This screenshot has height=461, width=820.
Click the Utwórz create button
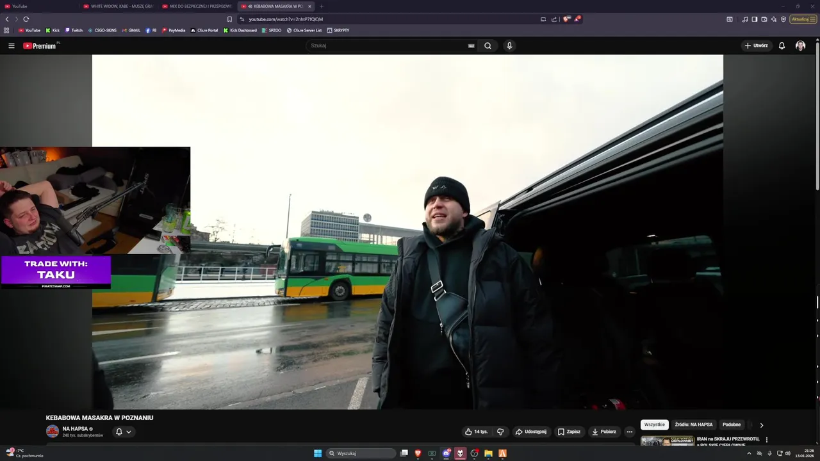coord(757,45)
